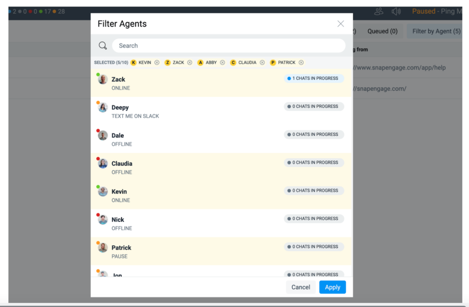
Task: Click the search magnifier icon in Filter Agents
Action: [x=103, y=45]
